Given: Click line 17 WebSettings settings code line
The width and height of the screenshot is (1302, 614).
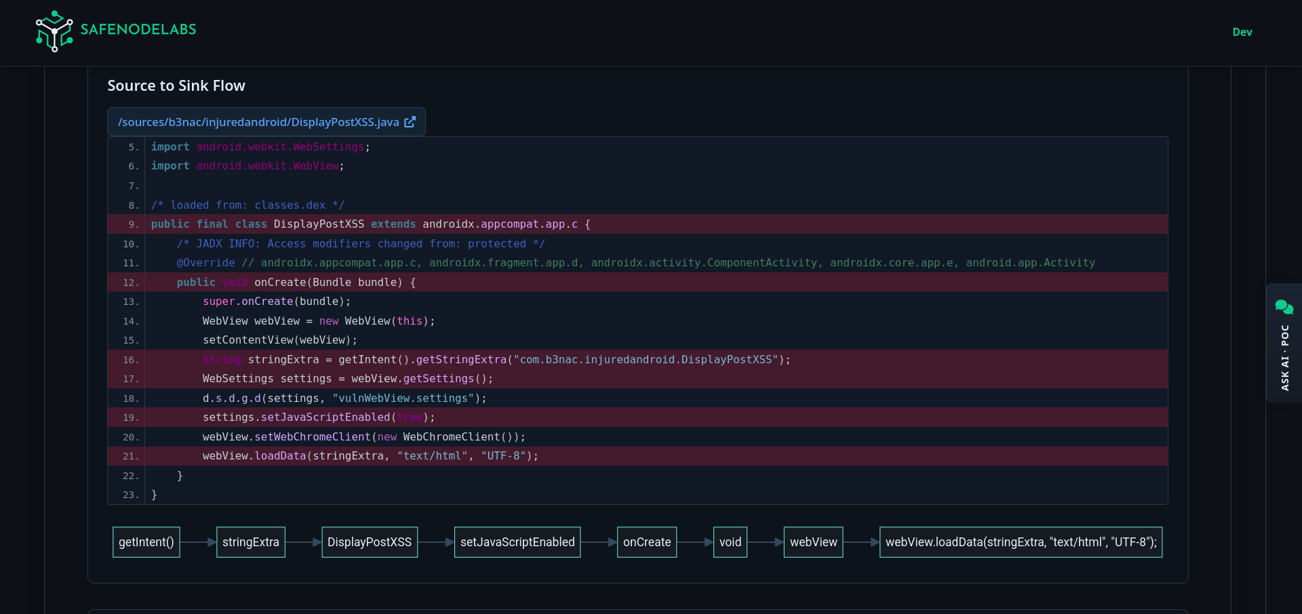Looking at the screenshot, I should tap(348, 379).
